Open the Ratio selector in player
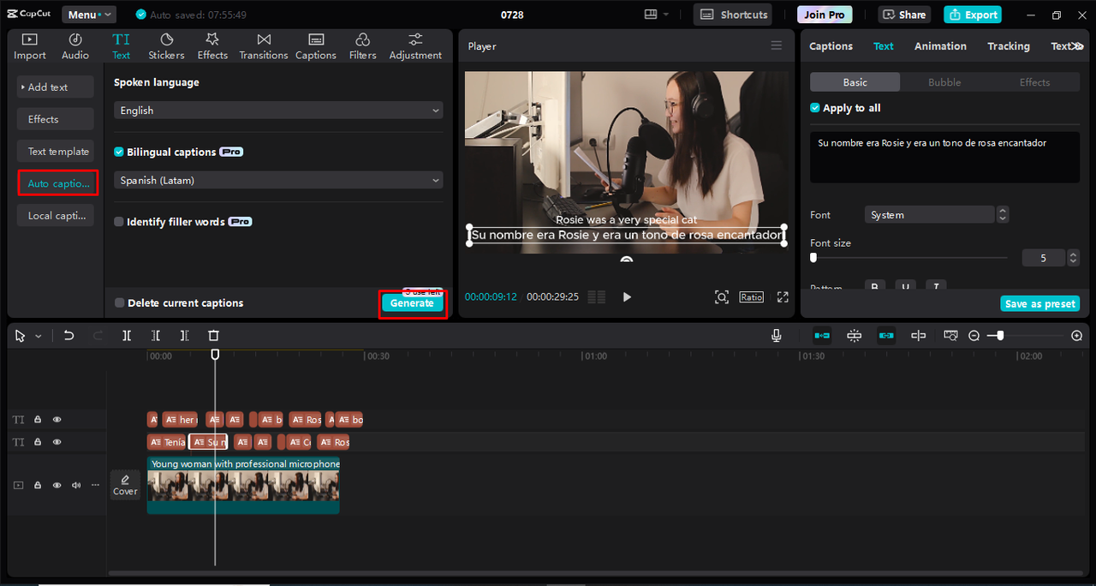The width and height of the screenshot is (1096, 586). click(x=752, y=296)
